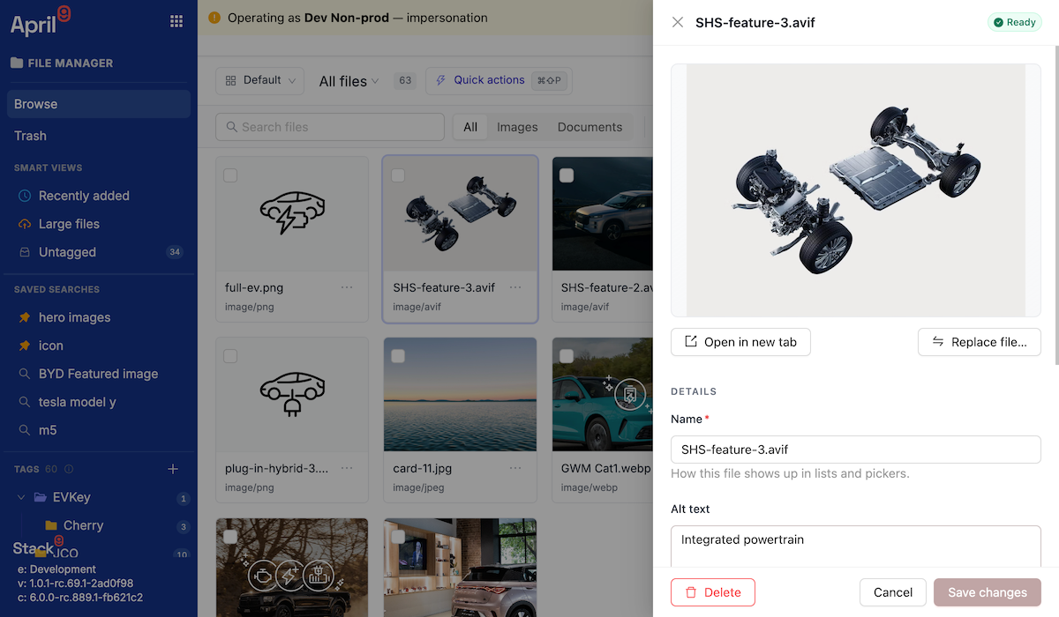Tick the plug-in-hybrid-3 file checkbox

[x=230, y=356]
